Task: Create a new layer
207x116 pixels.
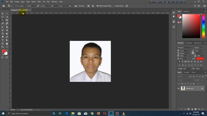Action: point(199,109)
